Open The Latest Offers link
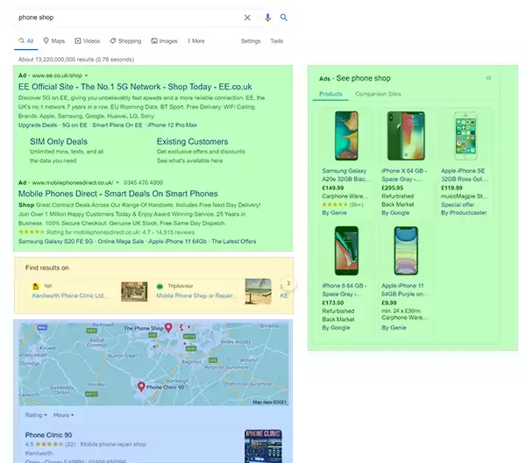This screenshot has height=463, width=526. [234, 241]
